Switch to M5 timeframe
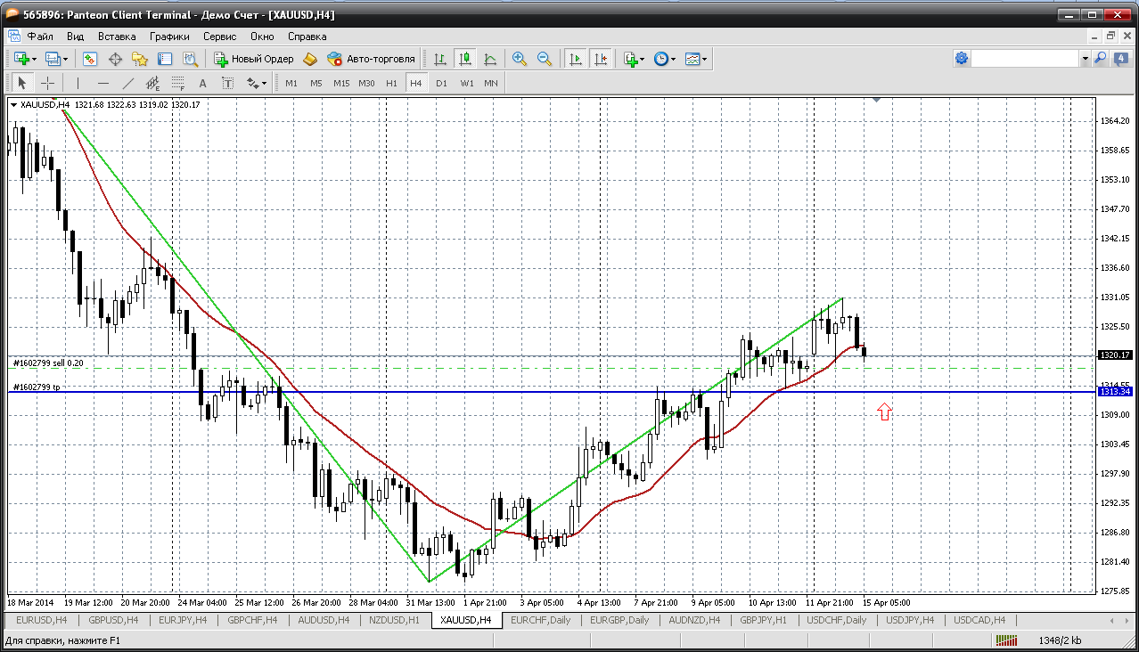The height and width of the screenshot is (652, 1139). (316, 83)
